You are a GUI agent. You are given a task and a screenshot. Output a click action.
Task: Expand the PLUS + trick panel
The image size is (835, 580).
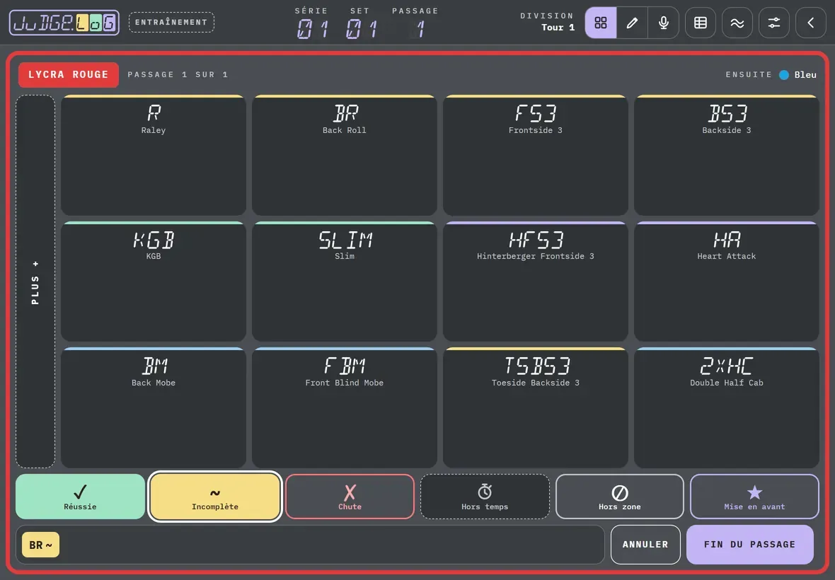tap(35, 282)
